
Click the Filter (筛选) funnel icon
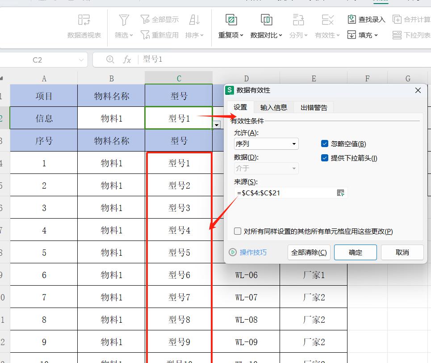[124, 20]
